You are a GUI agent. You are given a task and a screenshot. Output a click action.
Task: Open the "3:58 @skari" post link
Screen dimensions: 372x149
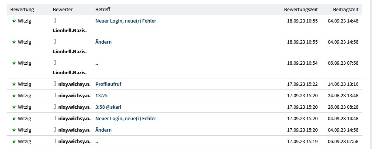click(108, 107)
